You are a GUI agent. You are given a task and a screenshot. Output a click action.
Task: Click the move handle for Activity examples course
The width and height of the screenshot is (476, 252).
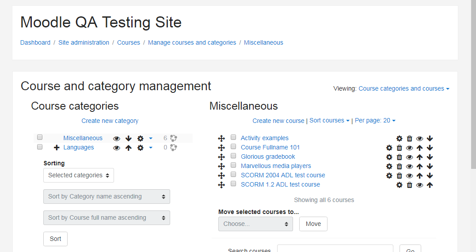coord(221,138)
